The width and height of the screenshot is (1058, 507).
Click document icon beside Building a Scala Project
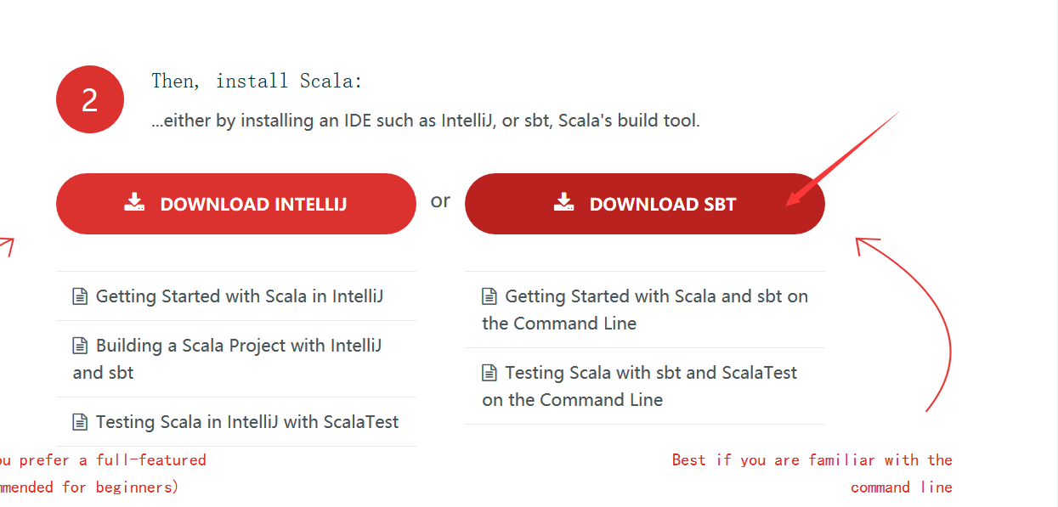(80, 346)
